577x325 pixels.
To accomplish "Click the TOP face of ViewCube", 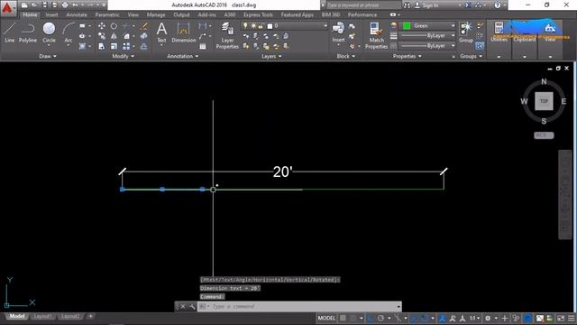I will 544,101.
